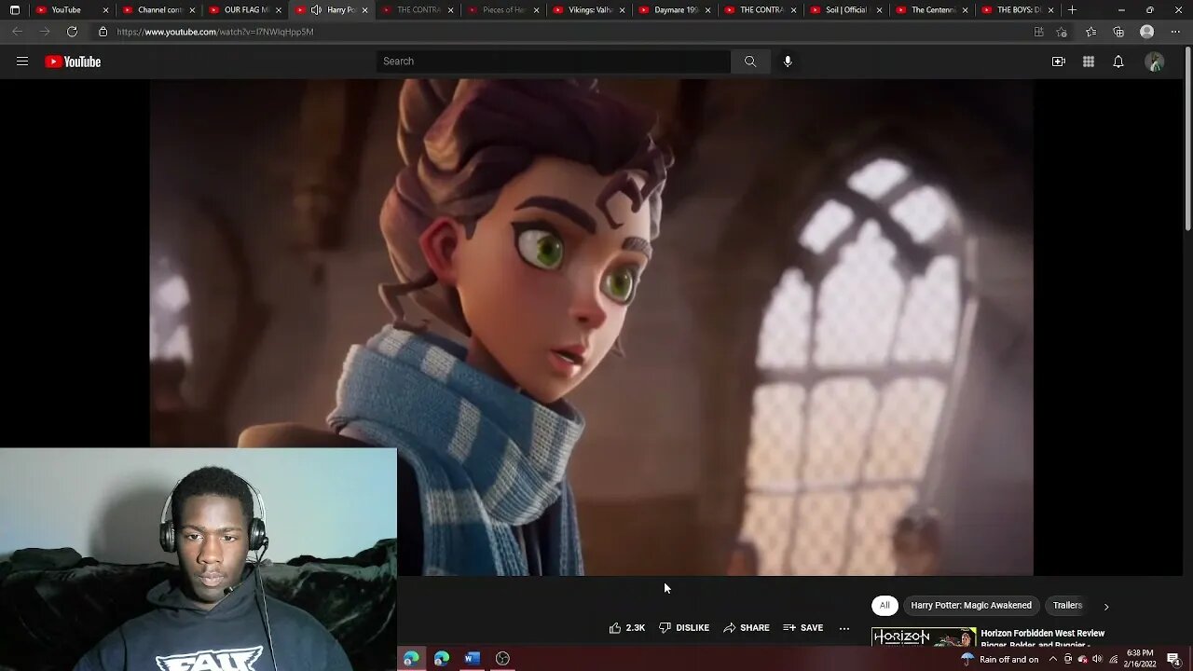This screenshot has width=1193, height=671.
Task: Reload the page with the refresh icon
Action: click(72, 32)
